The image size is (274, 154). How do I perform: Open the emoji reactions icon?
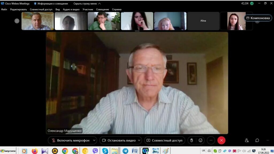pyautogui.click(x=200, y=140)
